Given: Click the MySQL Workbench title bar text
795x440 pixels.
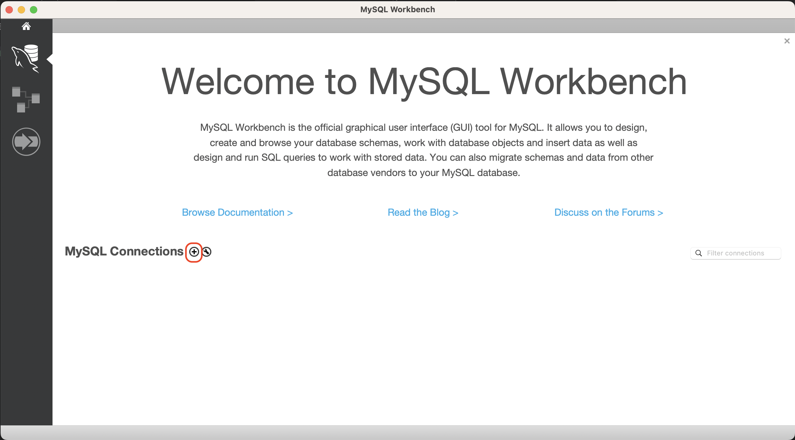Looking at the screenshot, I should [397, 9].
